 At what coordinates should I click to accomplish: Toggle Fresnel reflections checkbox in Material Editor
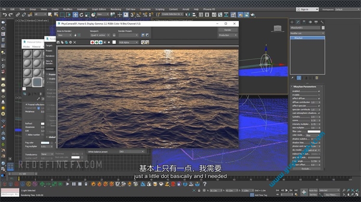pos(26,105)
